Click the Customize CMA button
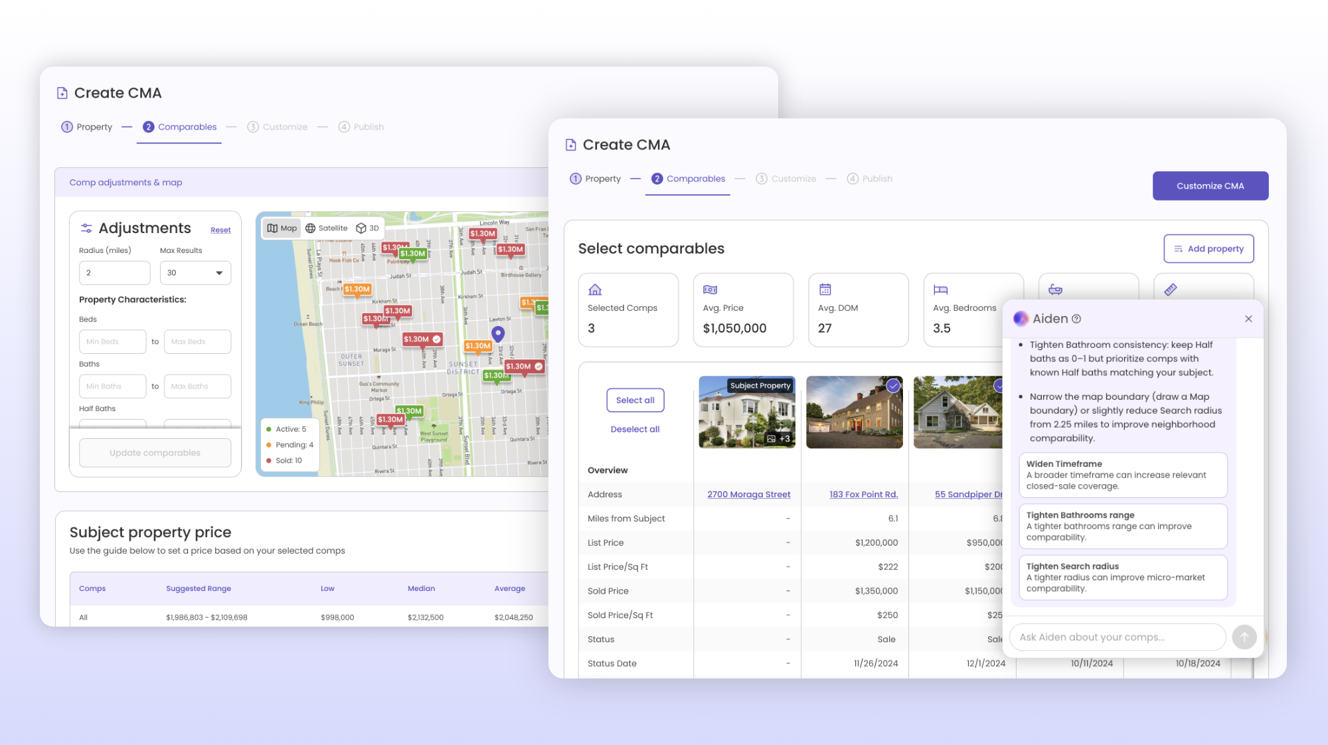Screen dimensions: 1328x745 1210,186
